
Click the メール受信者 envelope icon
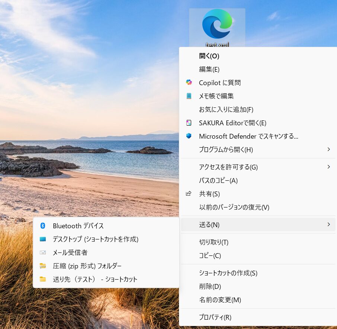coord(43,252)
